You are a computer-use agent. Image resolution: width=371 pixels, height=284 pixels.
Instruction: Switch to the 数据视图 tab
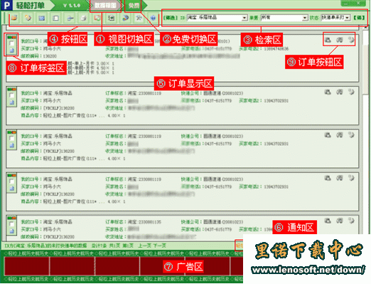pos(105,5)
